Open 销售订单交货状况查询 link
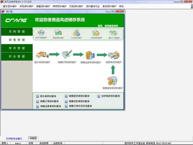Viewport: 193px width, 145px height. click(x=81, y=106)
